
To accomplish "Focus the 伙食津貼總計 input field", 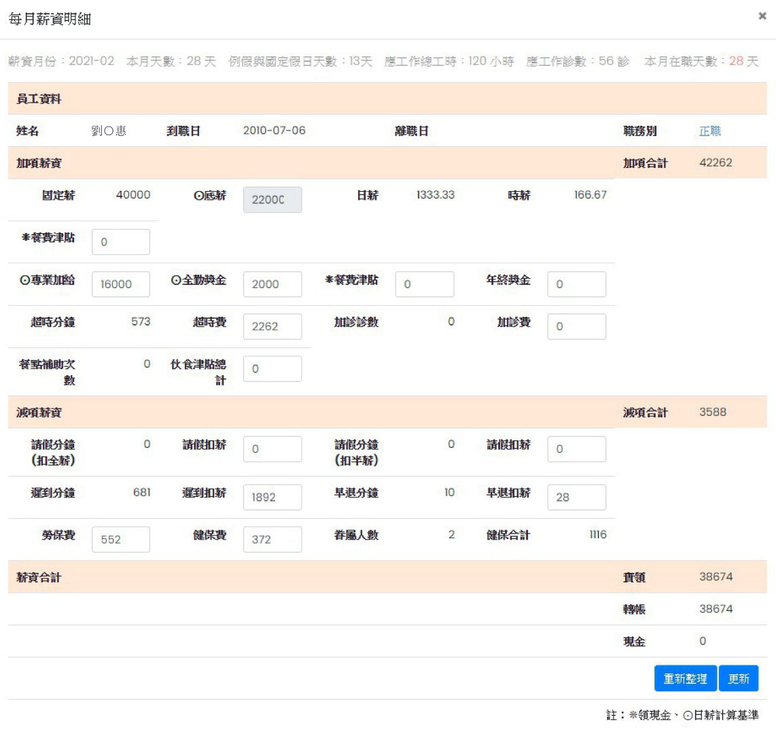I will coord(272,368).
